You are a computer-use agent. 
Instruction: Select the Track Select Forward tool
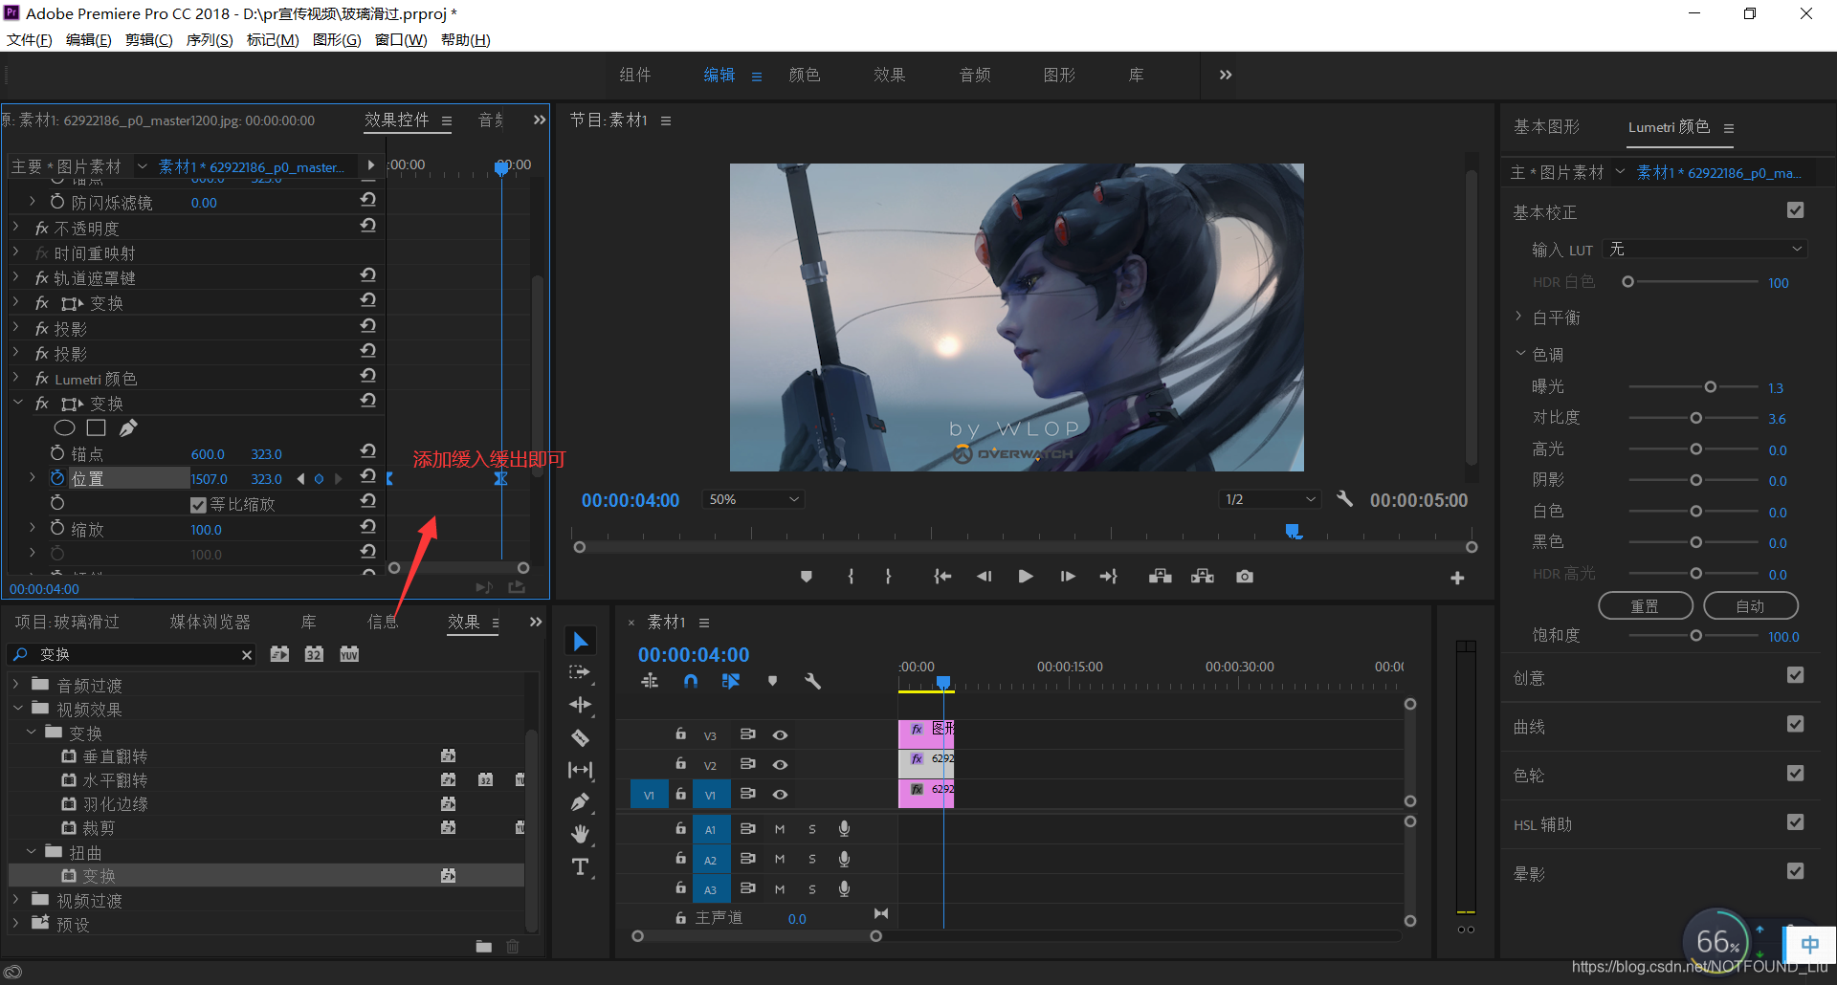tap(580, 673)
